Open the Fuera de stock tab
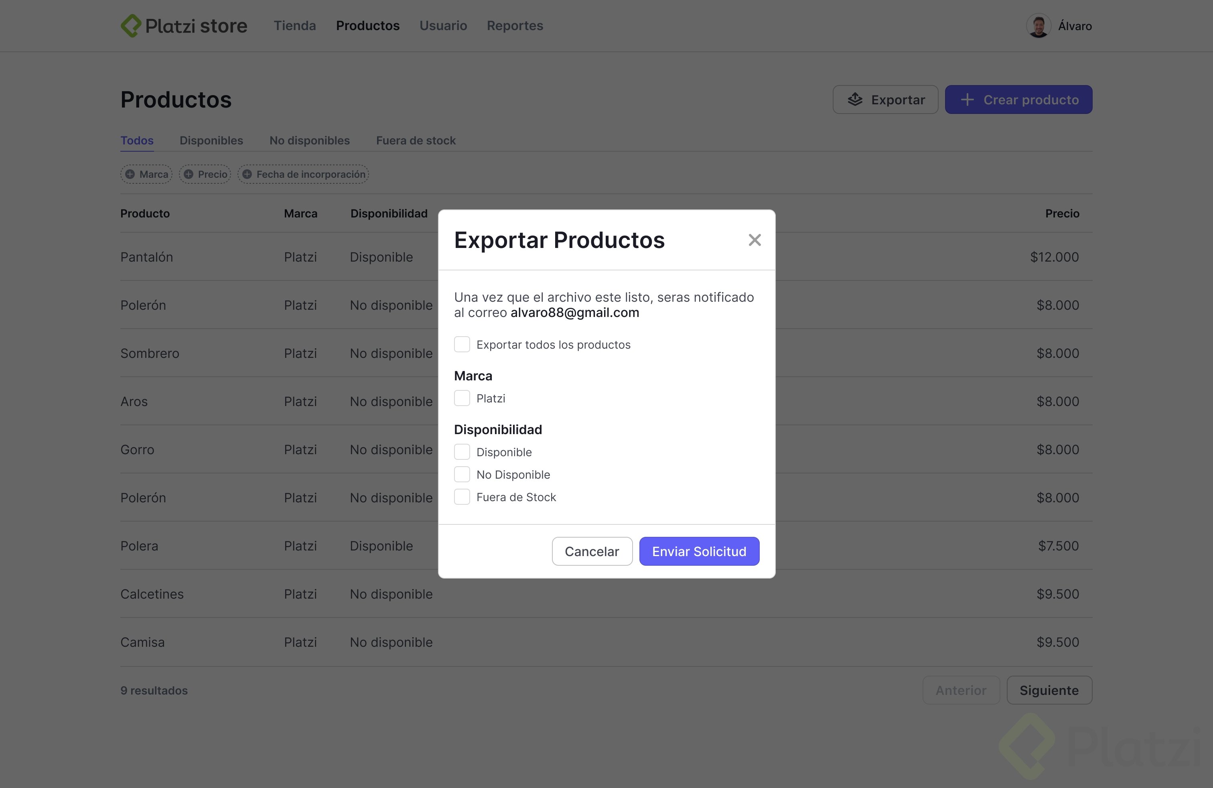Viewport: 1213px width, 788px height. pos(416,140)
